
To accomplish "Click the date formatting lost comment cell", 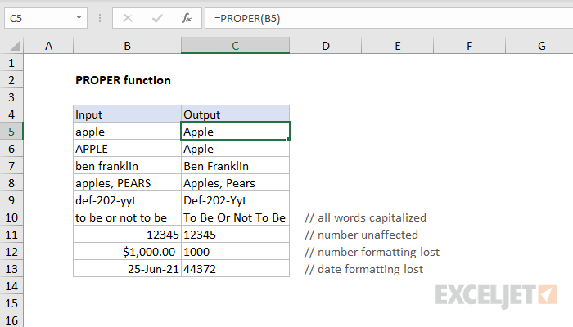I will pos(363,269).
